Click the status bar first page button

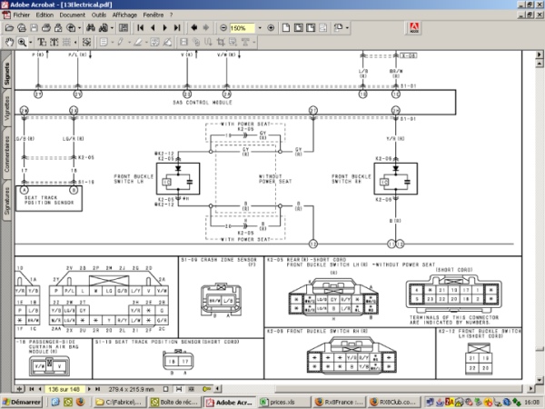[31, 389]
